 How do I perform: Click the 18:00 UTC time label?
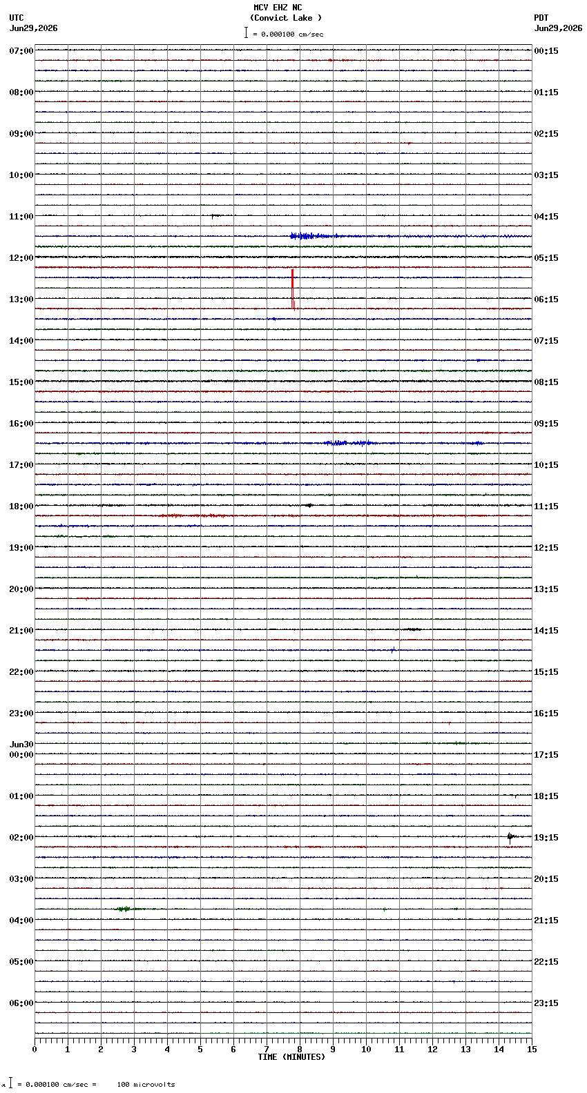[21, 506]
